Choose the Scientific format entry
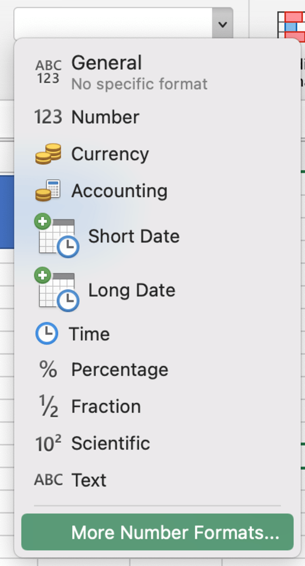Viewport: 305px width, 566px height. coord(110,443)
